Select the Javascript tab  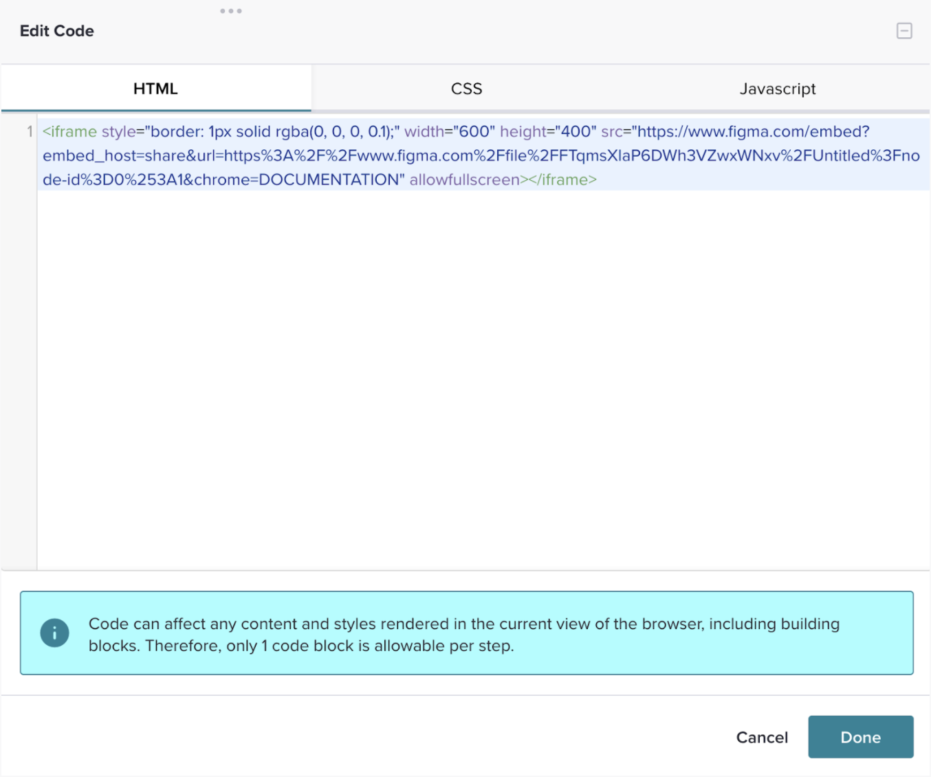coord(777,88)
